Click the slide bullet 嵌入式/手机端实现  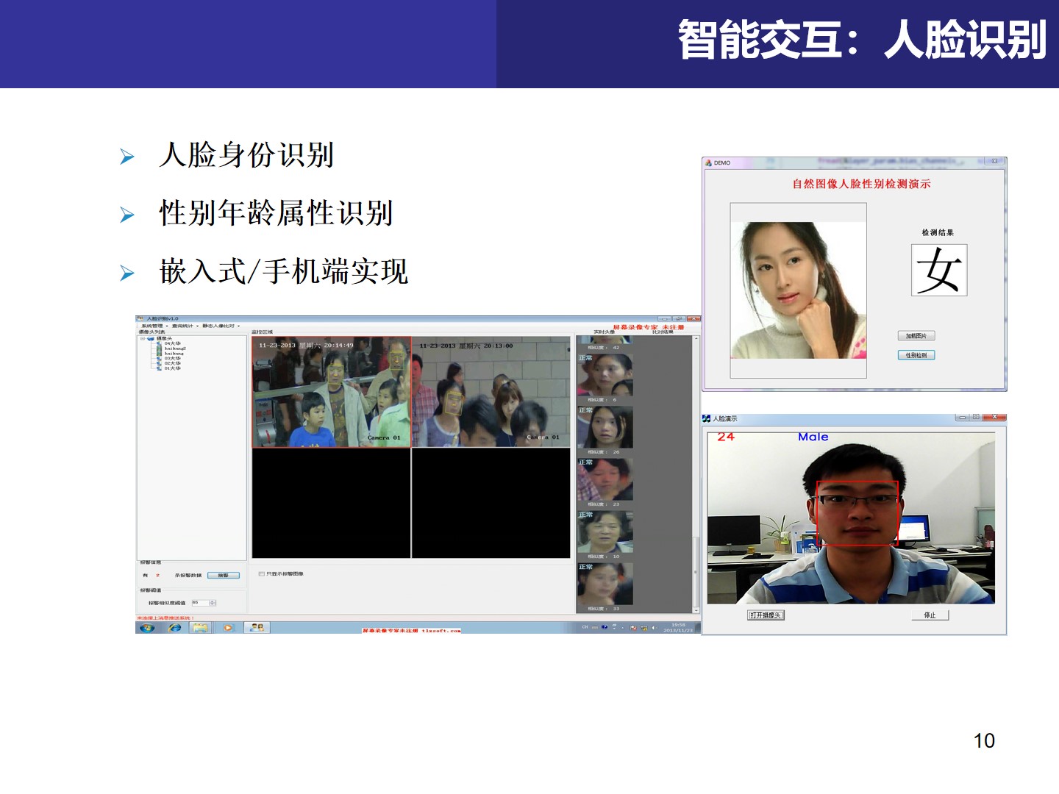click(283, 271)
